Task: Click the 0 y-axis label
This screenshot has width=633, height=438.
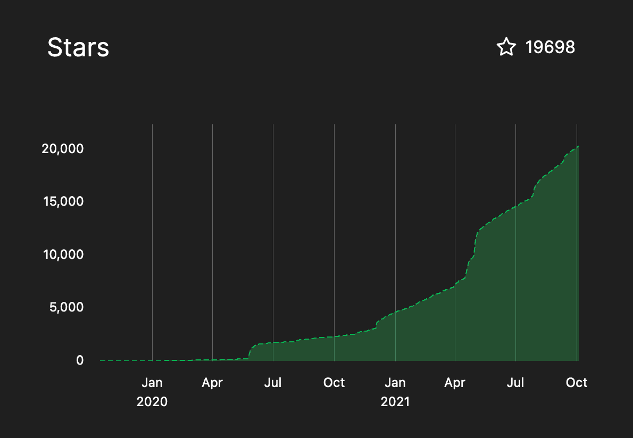Action: pos(80,360)
